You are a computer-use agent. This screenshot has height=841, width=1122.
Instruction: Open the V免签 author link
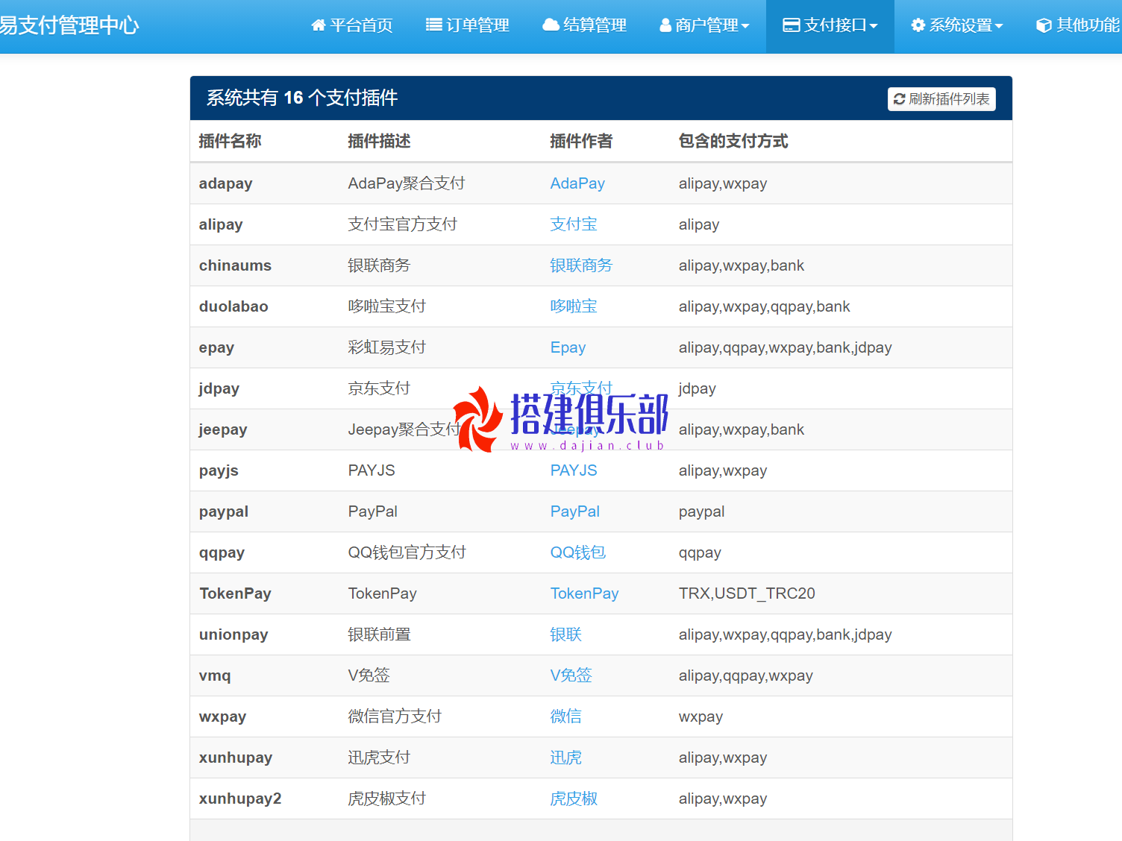(571, 675)
